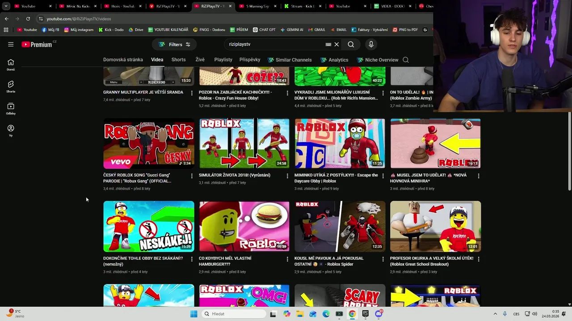
Task: Open Niche Overview
Action: [378, 60]
